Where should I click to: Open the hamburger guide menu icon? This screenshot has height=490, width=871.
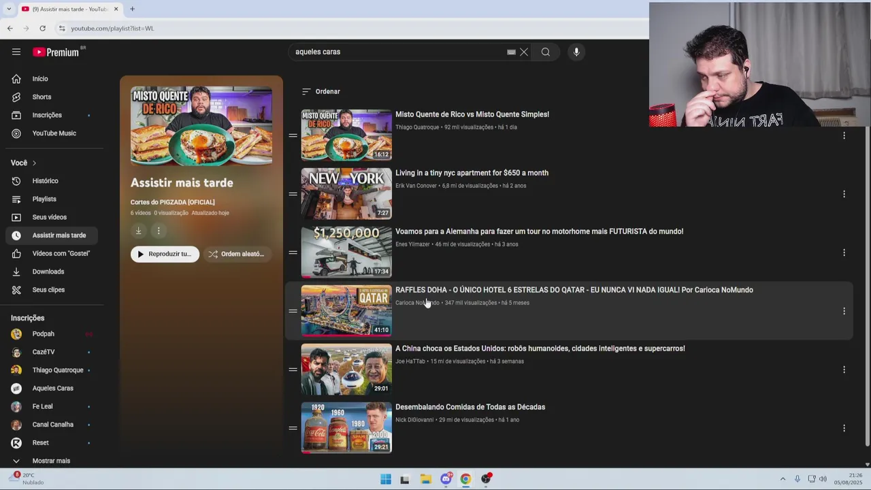[x=16, y=52]
